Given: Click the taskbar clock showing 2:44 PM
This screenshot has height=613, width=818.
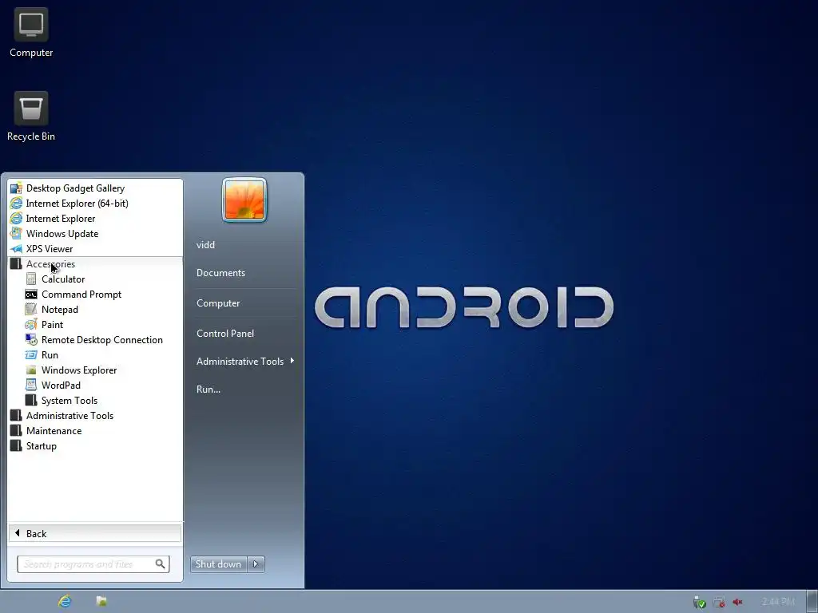Looking at the screenshot, I should pyautogui.click(x=778, y=602).
